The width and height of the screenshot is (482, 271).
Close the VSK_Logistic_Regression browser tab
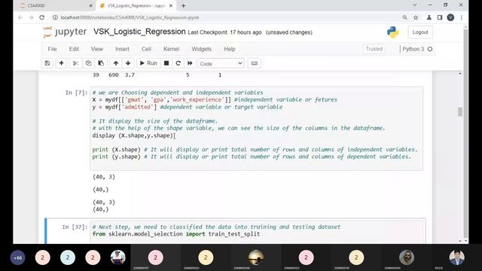(171, 5)
